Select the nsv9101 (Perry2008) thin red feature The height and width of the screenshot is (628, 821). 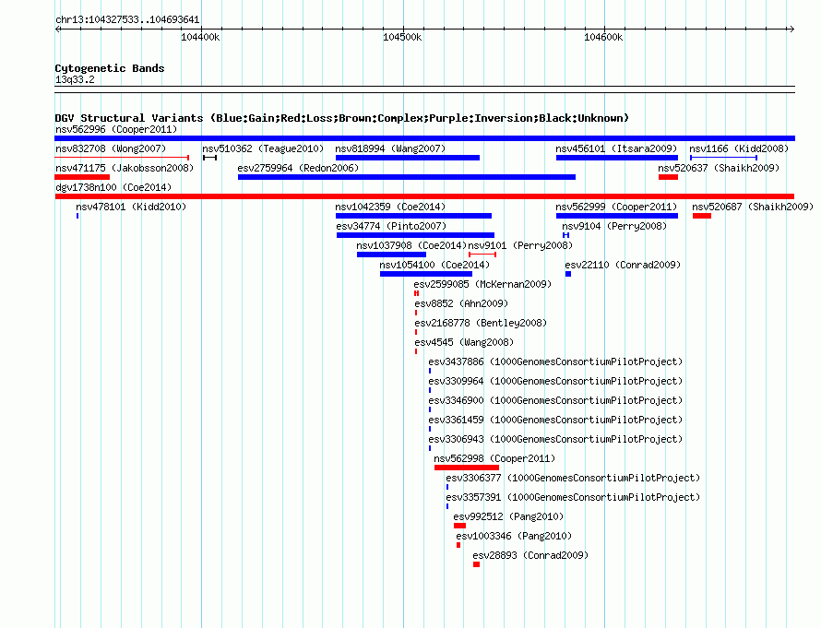[x=482, y=255]
